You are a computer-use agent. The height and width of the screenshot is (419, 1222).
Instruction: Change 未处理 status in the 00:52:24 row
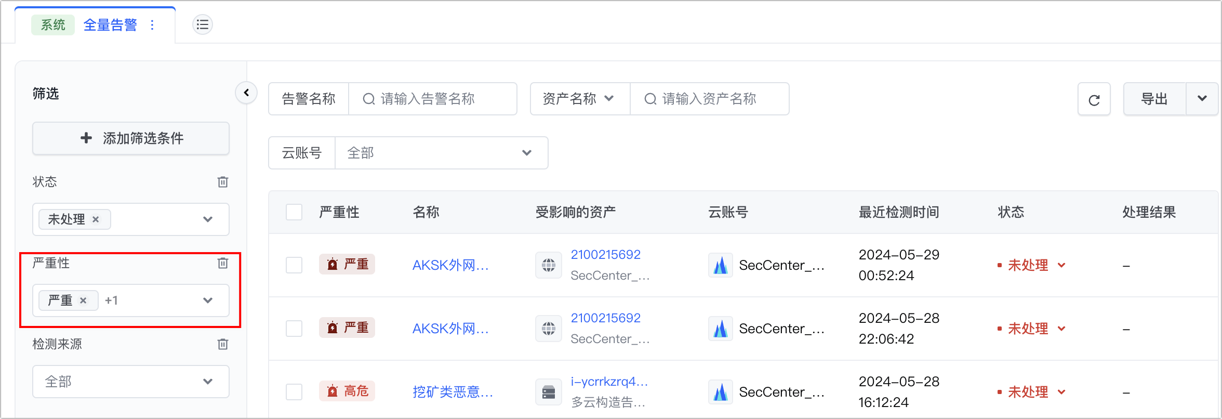pos(1032,265)
